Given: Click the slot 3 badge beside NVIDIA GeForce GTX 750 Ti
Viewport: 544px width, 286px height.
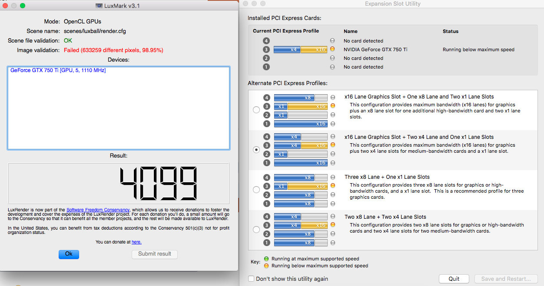Looking at the screenshot, I should click(x=266, y=49).
